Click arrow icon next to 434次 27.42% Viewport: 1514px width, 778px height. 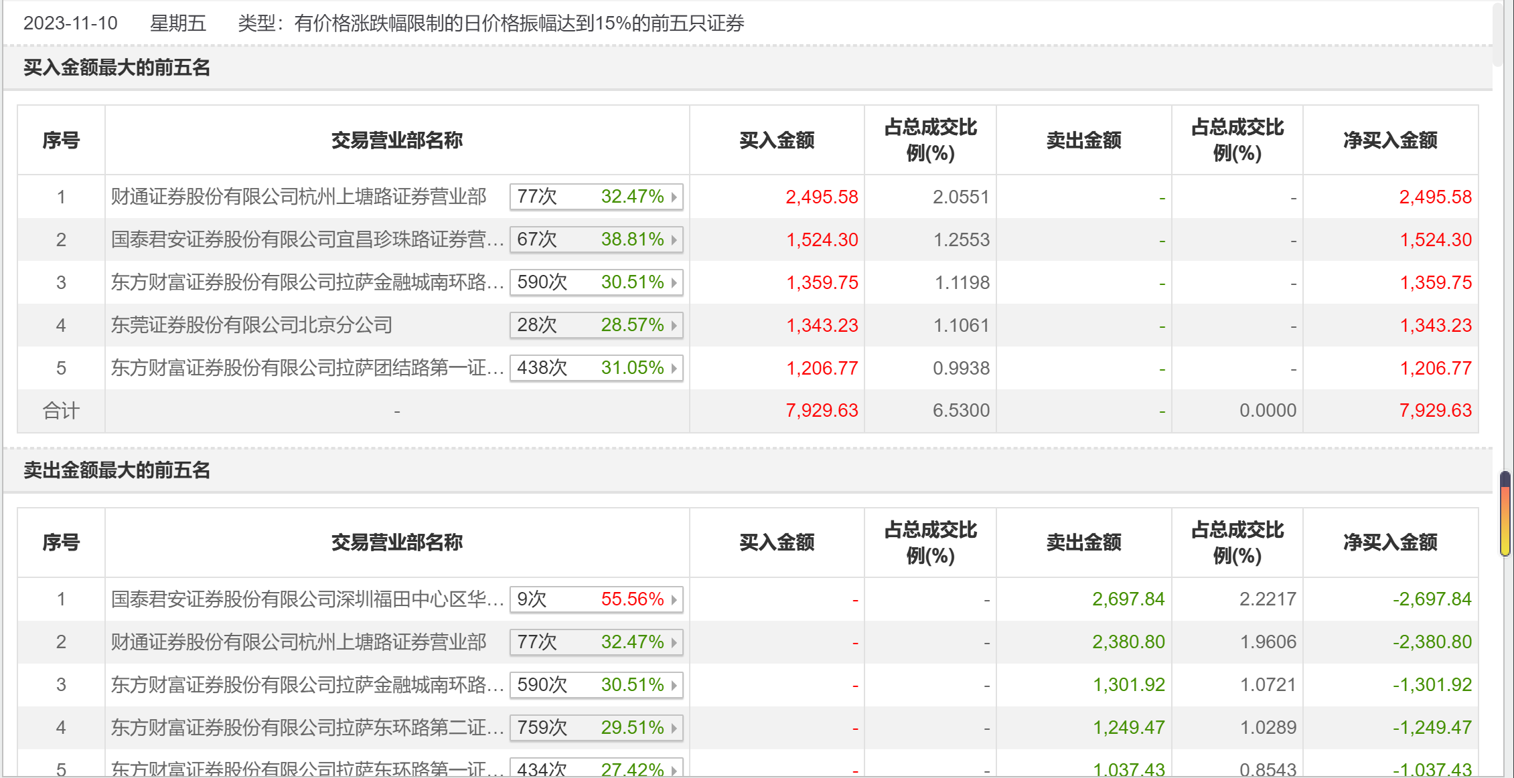[674, 769]
